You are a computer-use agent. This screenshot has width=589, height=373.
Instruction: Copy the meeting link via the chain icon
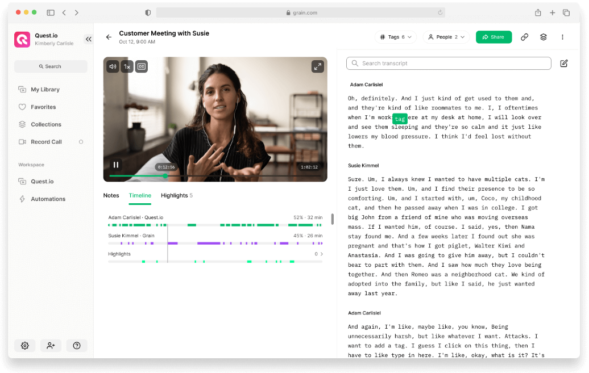(524, 37)
